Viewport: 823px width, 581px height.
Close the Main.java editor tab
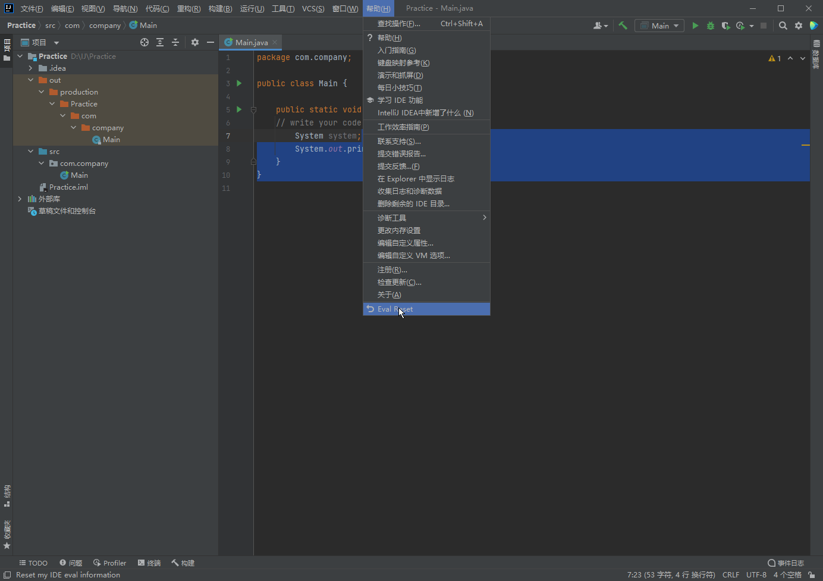[x=275, y=42]
